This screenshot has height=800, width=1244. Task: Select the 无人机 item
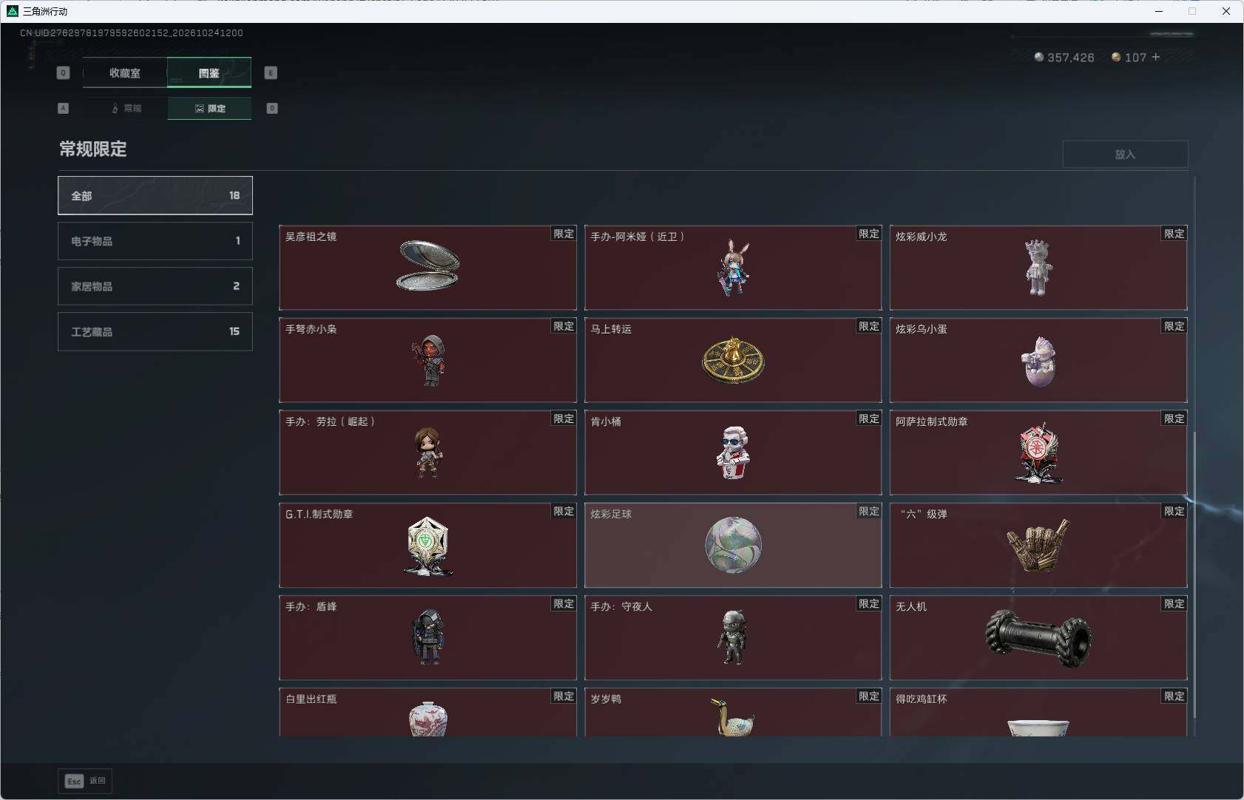[x=1038, y=637]
